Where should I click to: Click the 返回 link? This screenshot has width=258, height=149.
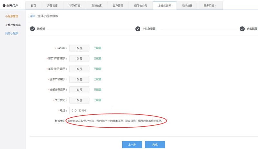(x=32, y=16)
